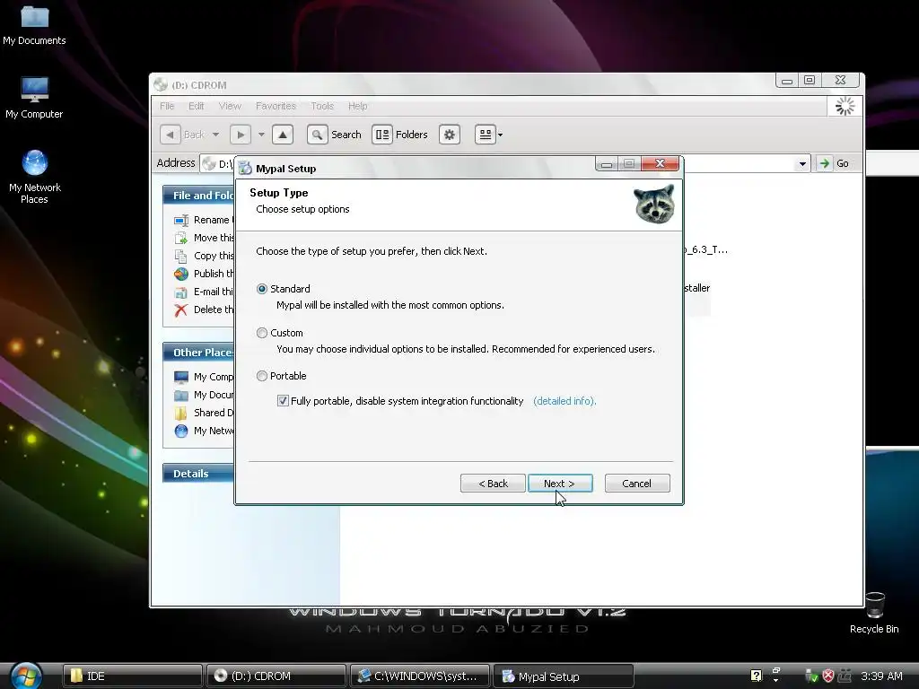Click the help question mark tray icon
This screenshot has height=689, width=919.
coord(756,676)
